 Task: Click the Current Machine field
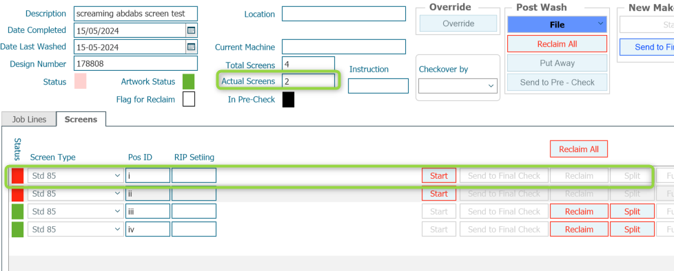pos(344,47)
